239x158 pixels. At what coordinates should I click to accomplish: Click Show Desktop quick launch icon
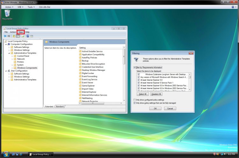[x=13, y=154]
